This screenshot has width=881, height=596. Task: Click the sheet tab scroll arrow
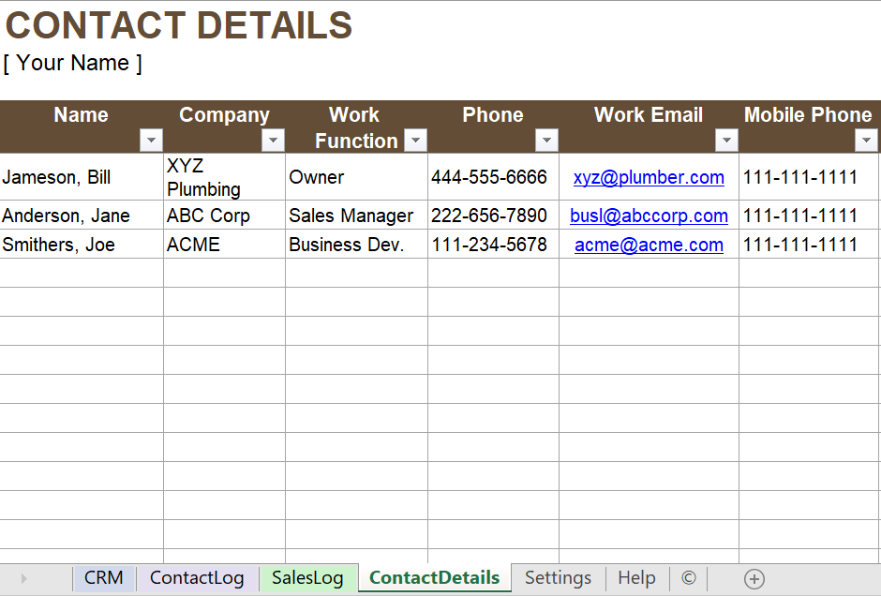[23, 578]
